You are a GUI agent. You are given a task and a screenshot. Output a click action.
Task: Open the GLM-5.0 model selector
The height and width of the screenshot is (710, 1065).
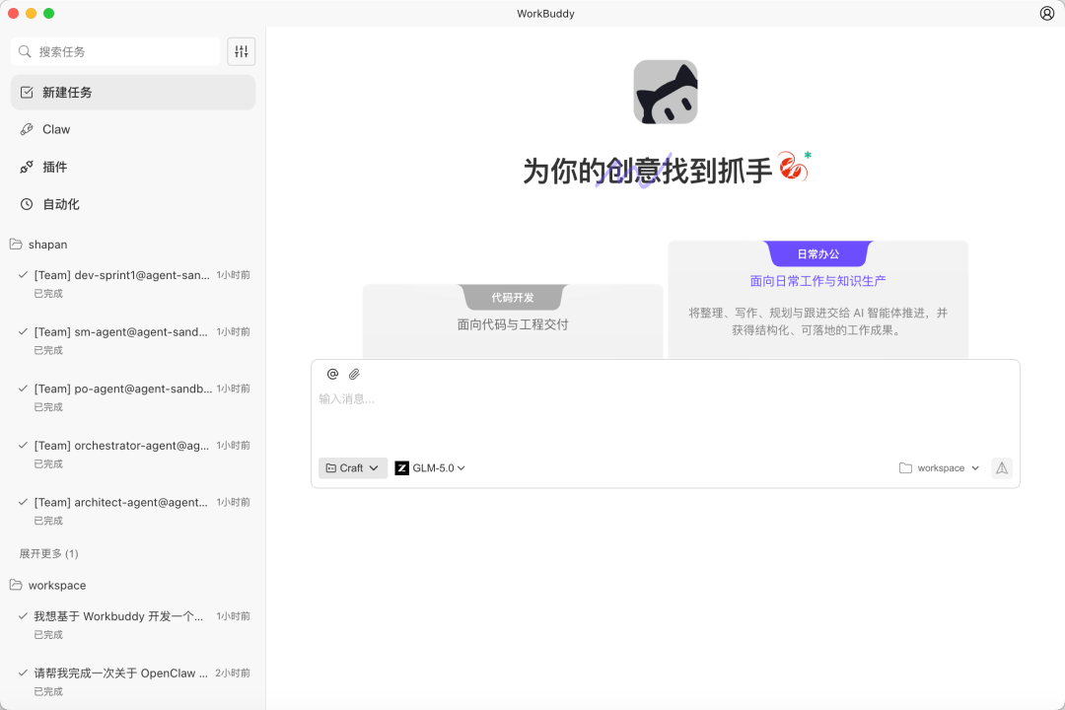click(429, 467)
